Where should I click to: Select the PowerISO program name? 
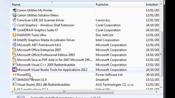click(24, 75)
